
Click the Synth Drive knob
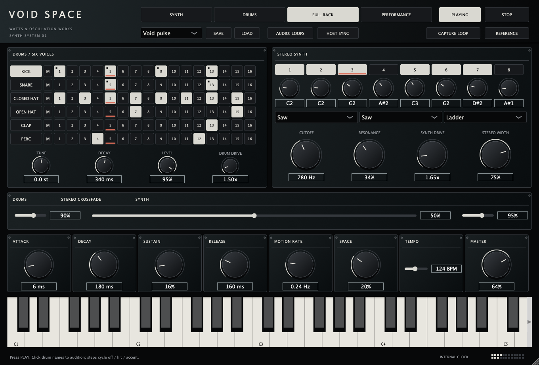point(432,155)
